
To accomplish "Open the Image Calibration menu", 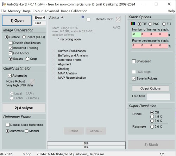I will pos(74,11).
